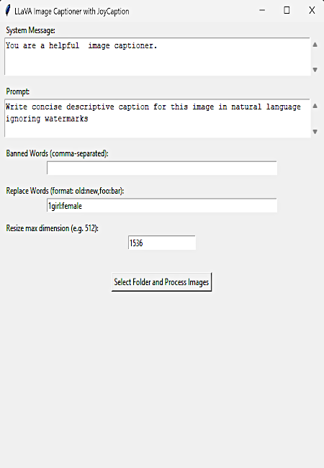Click the 'Resize max dimension (e.g. 512):' label
Screen dimensions: 324x468
(x=52, y=228)
